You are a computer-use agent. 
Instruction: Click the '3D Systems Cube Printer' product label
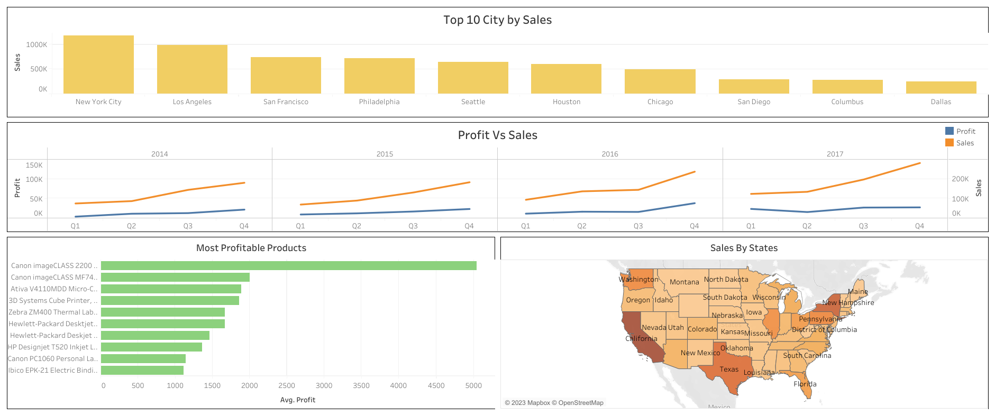(53, 301)
